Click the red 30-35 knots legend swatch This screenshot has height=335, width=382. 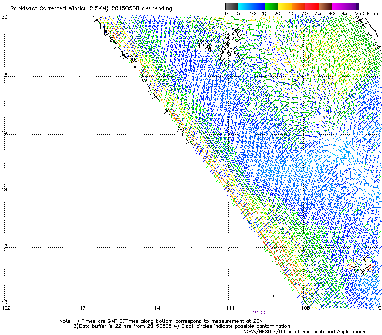tap(312, 7)
